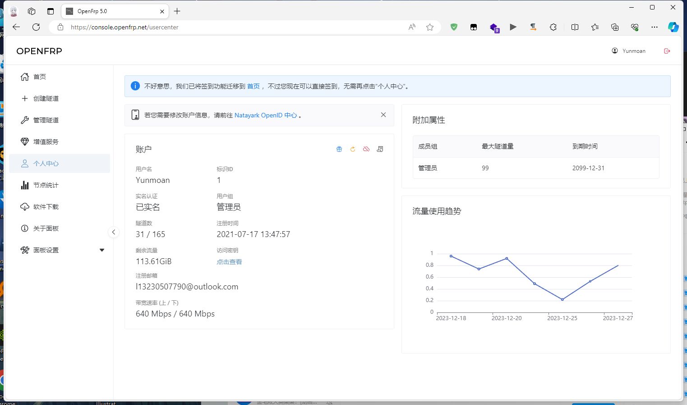Open 创建隧道 in the sidebar
687x405 pixels.
pos(60,98)
